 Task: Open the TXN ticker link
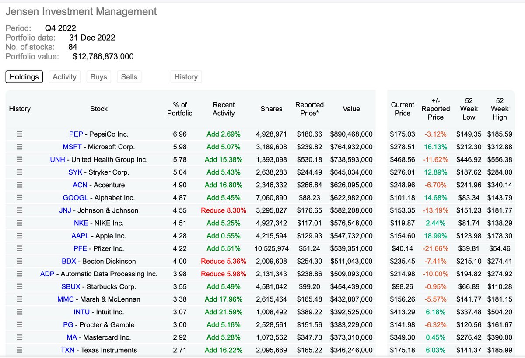[x=68, y=350]
